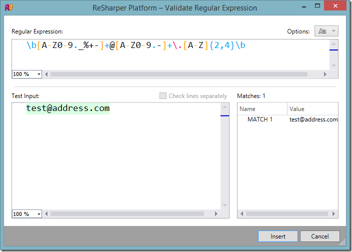Click inside the Regular Expression field
Image resolution: width=352 pixels, height=252 pixels.
click(170, 55)
